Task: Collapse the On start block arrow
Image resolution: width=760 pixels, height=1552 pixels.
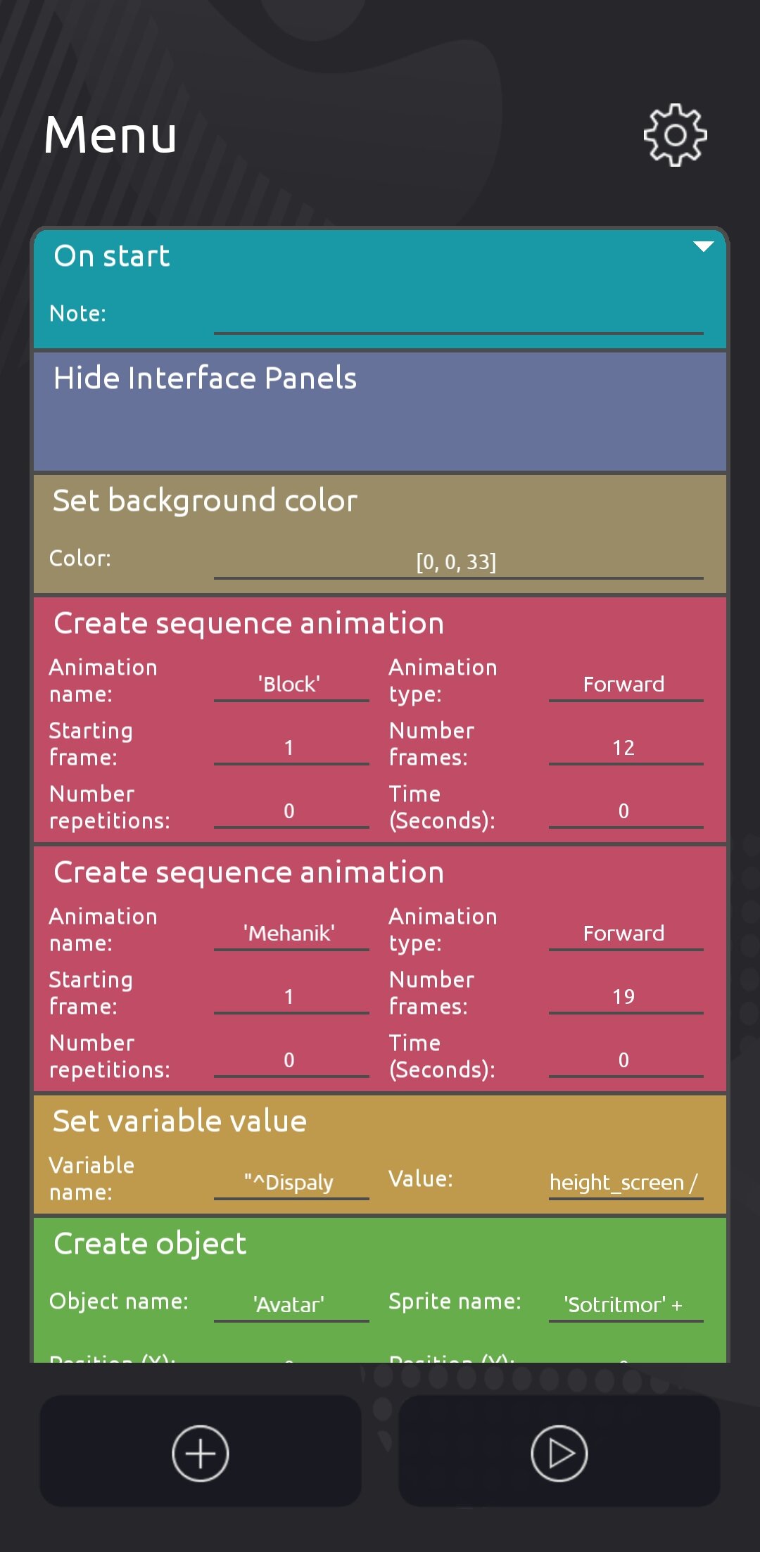Action: (703, 246)
